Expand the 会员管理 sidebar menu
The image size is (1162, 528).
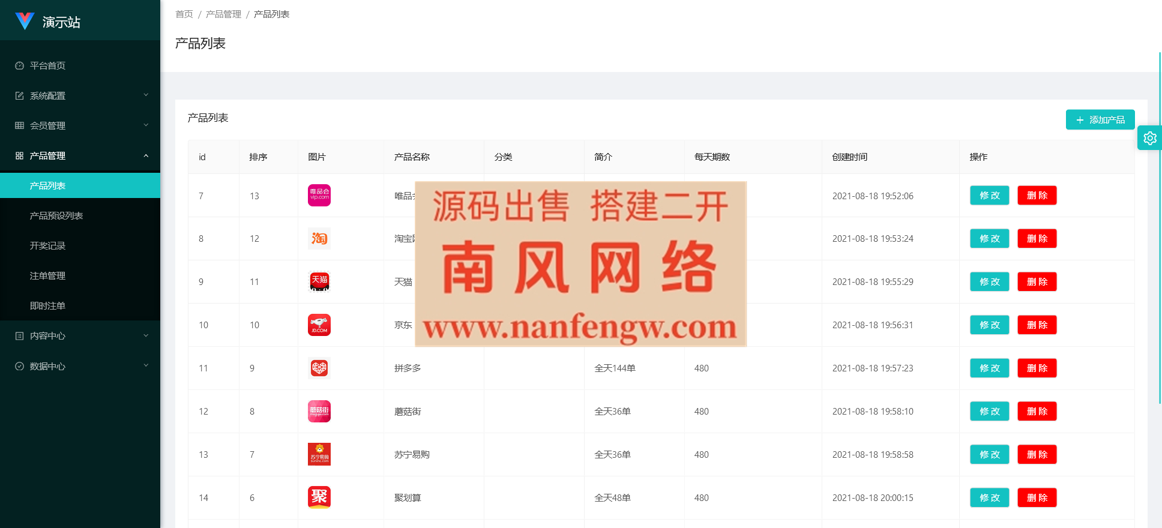pos(80,125)
